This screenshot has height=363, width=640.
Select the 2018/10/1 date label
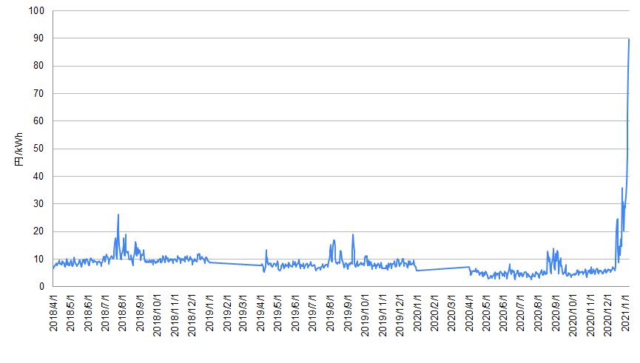coord(157,315)
